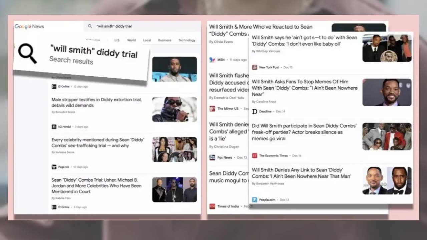Click author name 'By Vanessa Serna'

click(x=63, y=152)
